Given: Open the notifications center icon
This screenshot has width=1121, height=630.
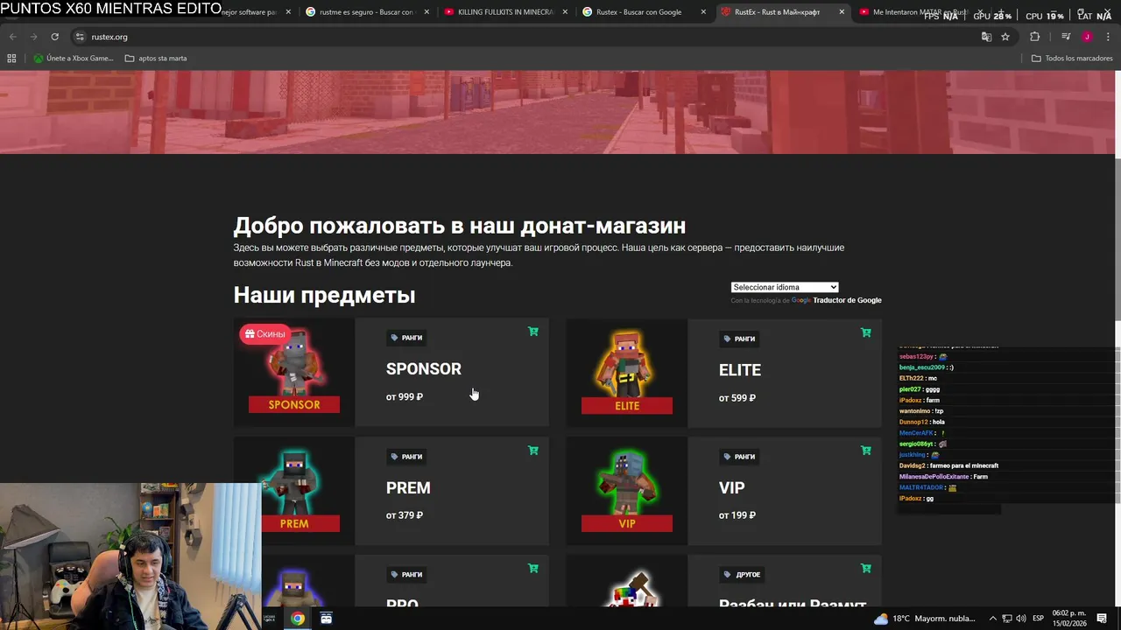Looking at the screenshot, I should click(1102, 619).
